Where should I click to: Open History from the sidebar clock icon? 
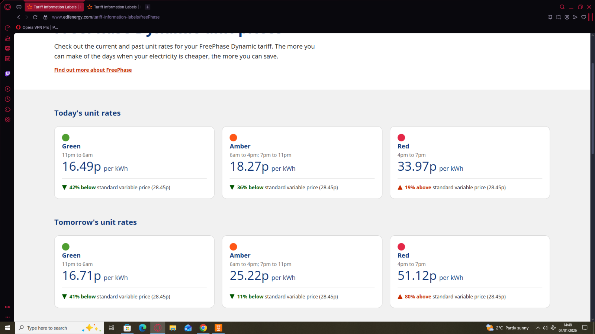tap(7, 99)
